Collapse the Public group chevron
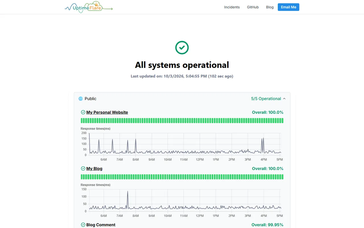Screen dimensions: 364x228 point(284,99)
